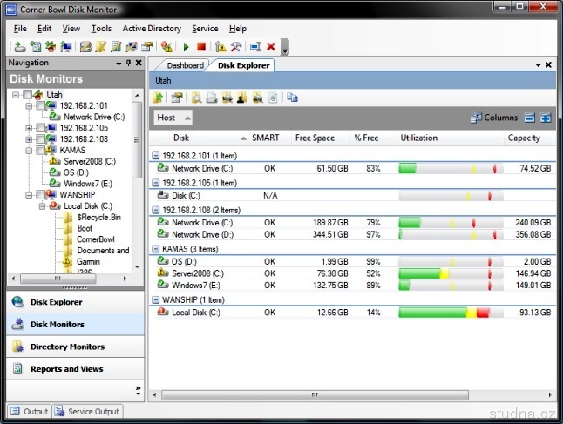Click the magnifier preview icon in Disk Explorer
This screenshot has width=563, height=424.
[x=197, y=97]
